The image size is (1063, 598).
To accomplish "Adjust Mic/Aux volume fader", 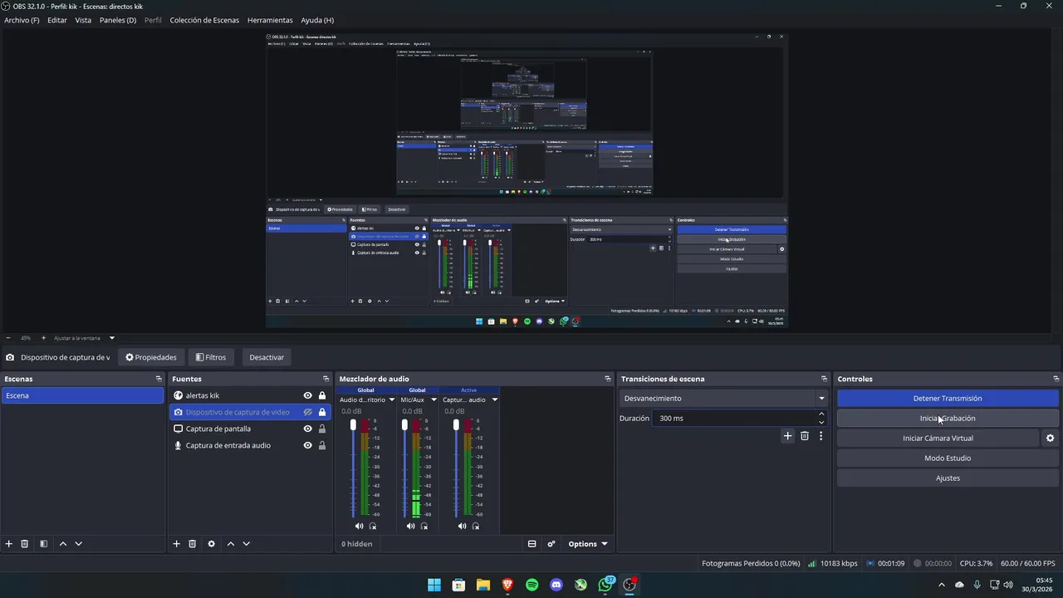I will (x=404, y=425).
